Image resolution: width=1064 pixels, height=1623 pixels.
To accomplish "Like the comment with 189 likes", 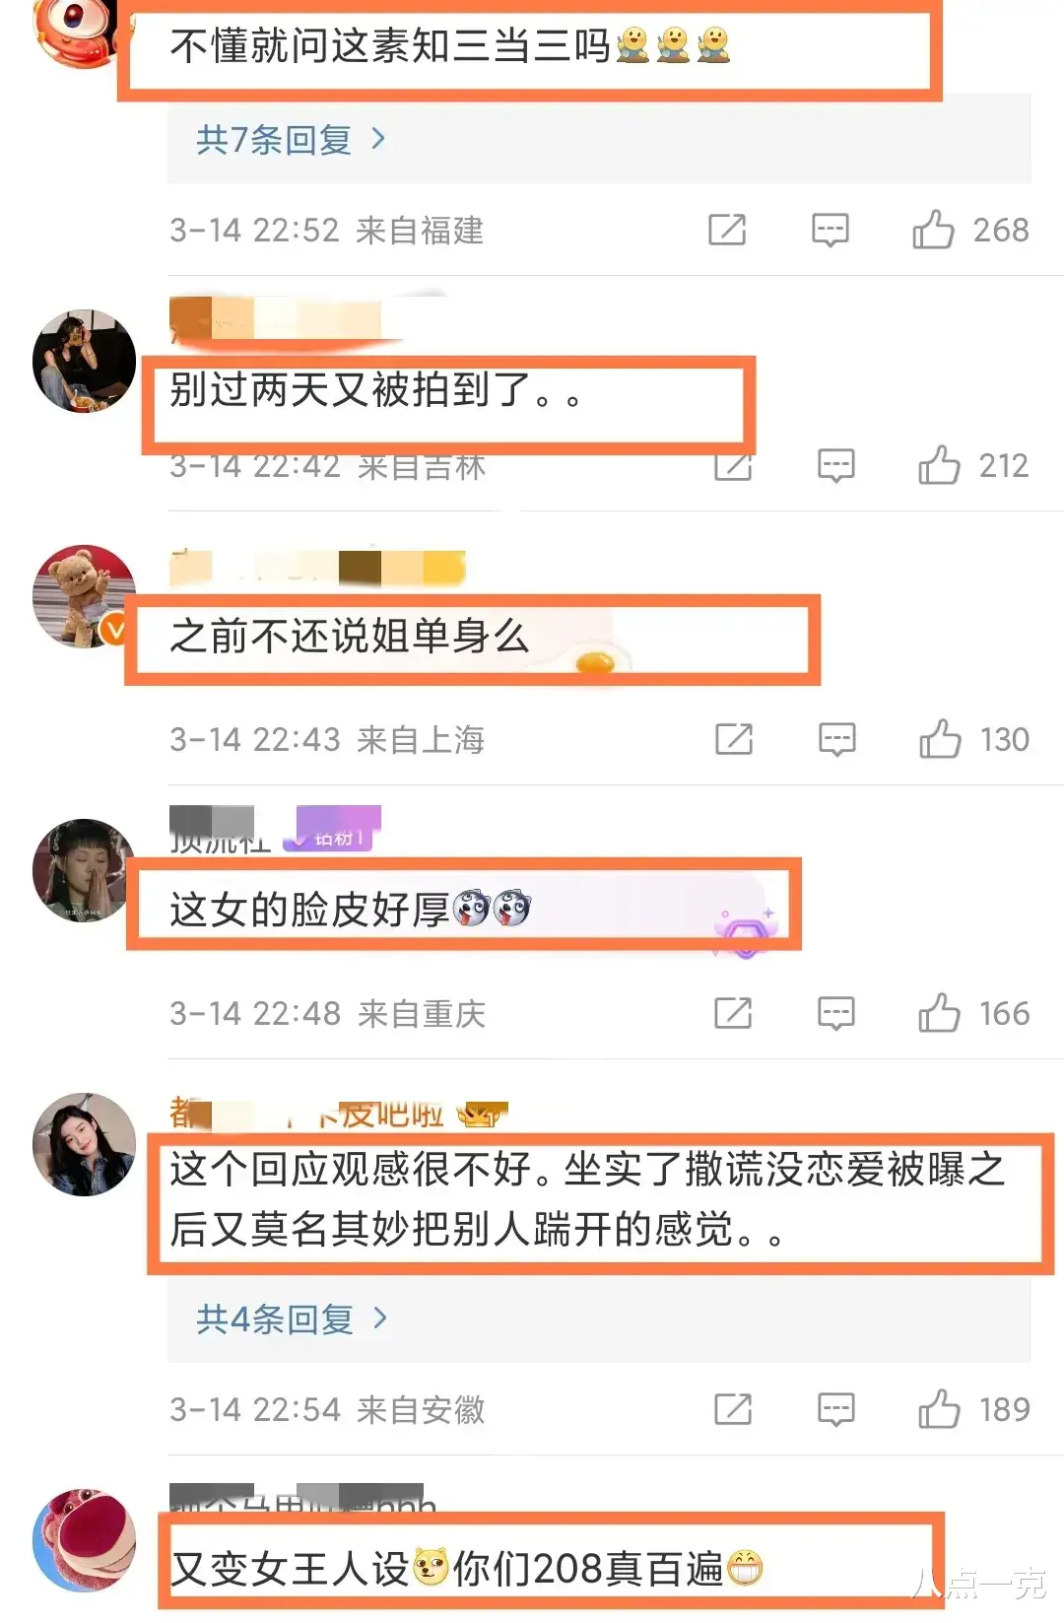I will coord(939,1409).
